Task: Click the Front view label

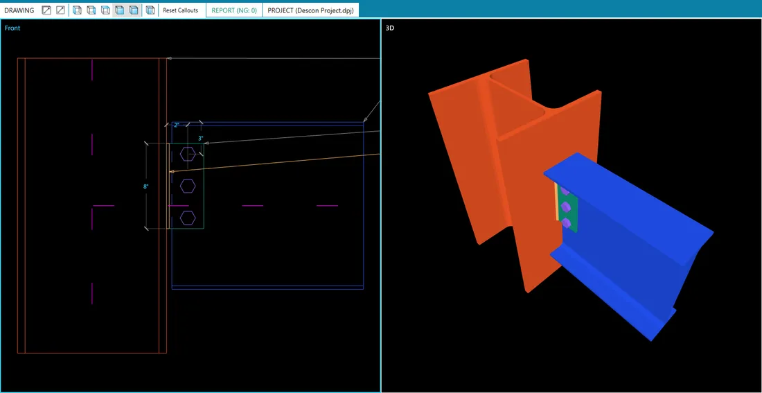Action: click(12, 28)
